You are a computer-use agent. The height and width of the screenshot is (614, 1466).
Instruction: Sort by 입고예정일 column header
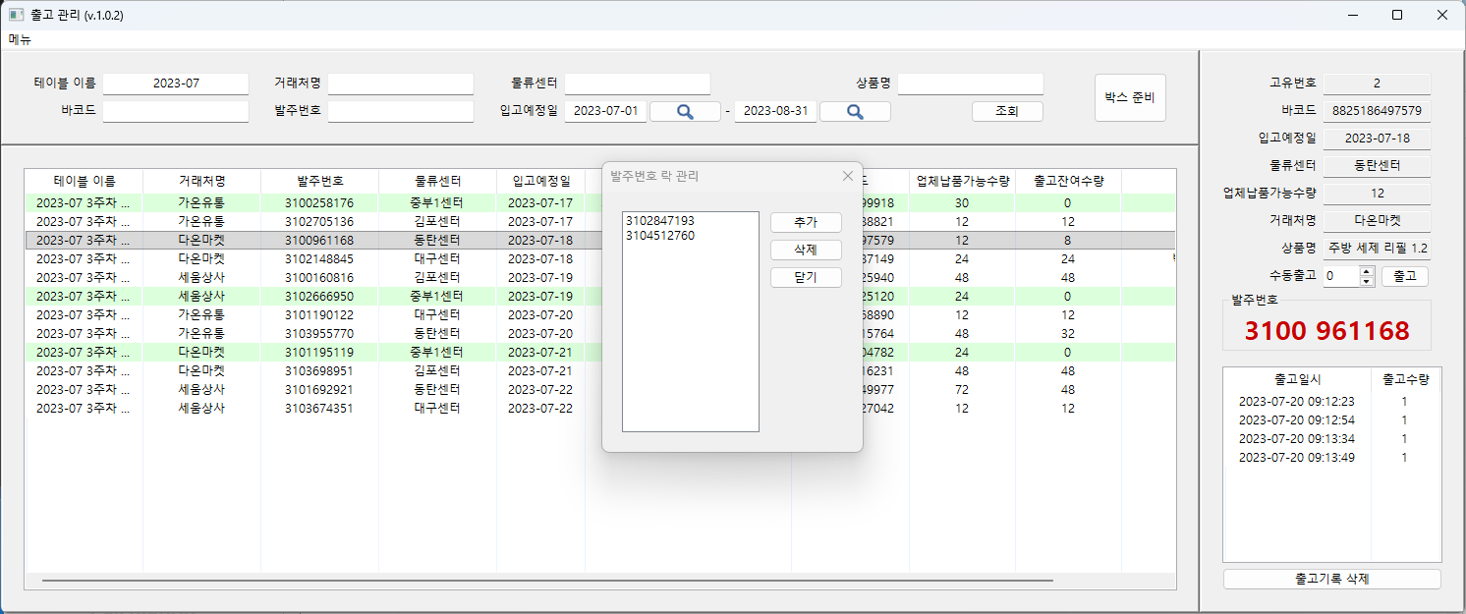tap(541, 181)
